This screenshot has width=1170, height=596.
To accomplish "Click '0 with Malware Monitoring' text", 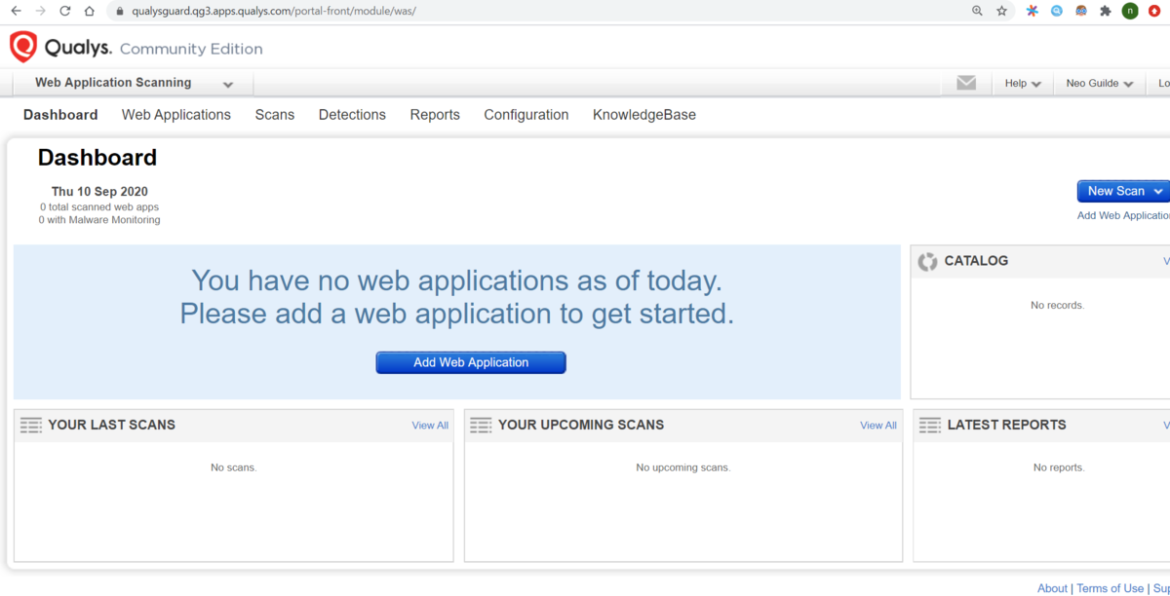I will (x=99, y=220).
